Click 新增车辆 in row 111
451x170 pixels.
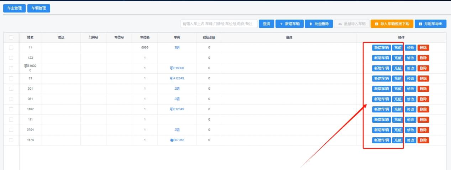(381, 120)
